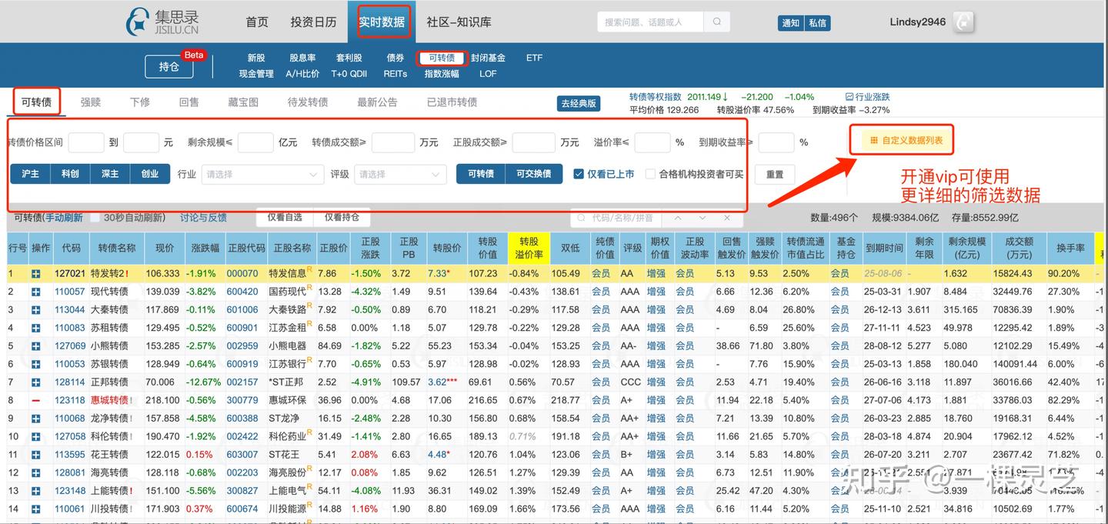Image resolution: width=1108 pixels, height=524 pixels.
Task: Open the 行业 industry dropdown
Action: tap(262, 175)
